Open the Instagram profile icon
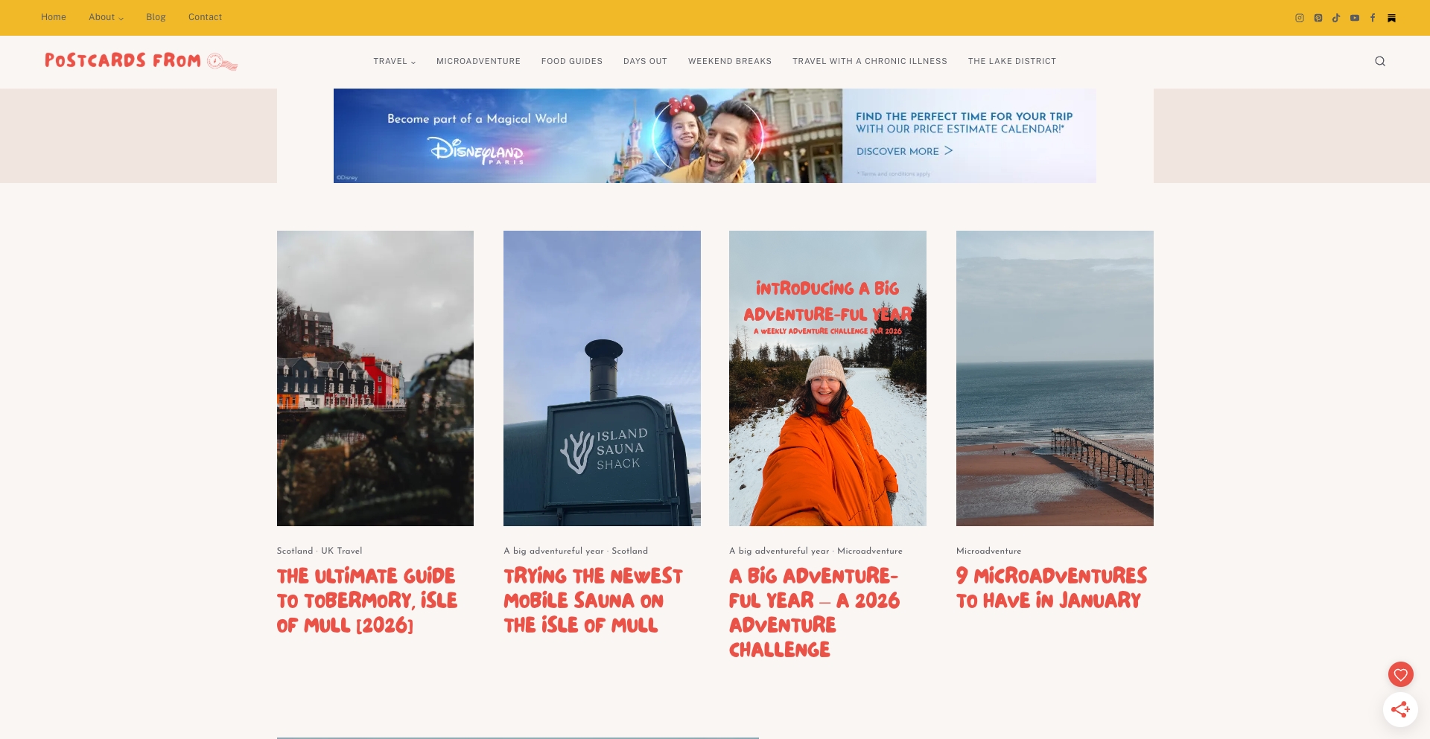 pos(1300,18)
